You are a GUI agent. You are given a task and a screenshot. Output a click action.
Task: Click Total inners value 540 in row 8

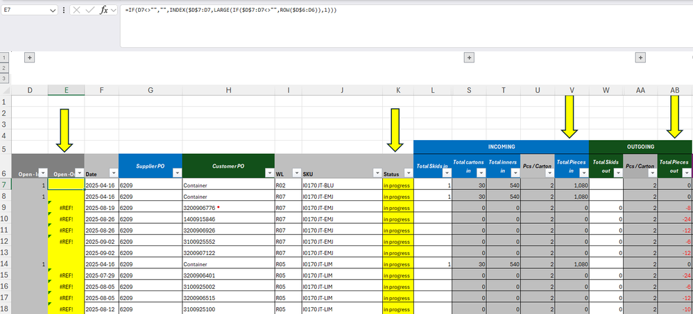504,197
